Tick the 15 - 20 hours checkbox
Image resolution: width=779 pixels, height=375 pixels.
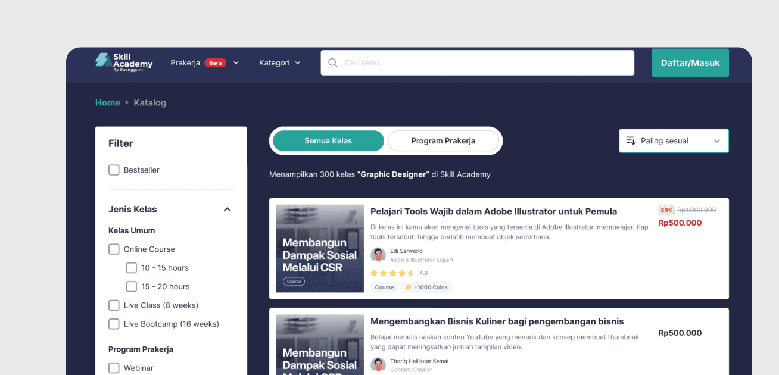point(132,287)
